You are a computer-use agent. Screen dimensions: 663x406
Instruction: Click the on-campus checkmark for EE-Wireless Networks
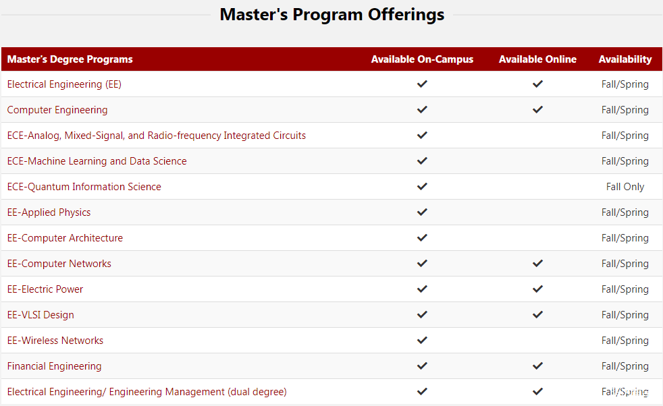coord(422,341)
